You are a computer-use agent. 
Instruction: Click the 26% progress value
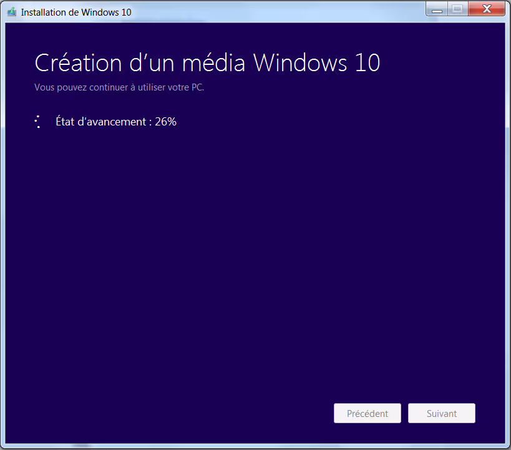pos(166,122)
